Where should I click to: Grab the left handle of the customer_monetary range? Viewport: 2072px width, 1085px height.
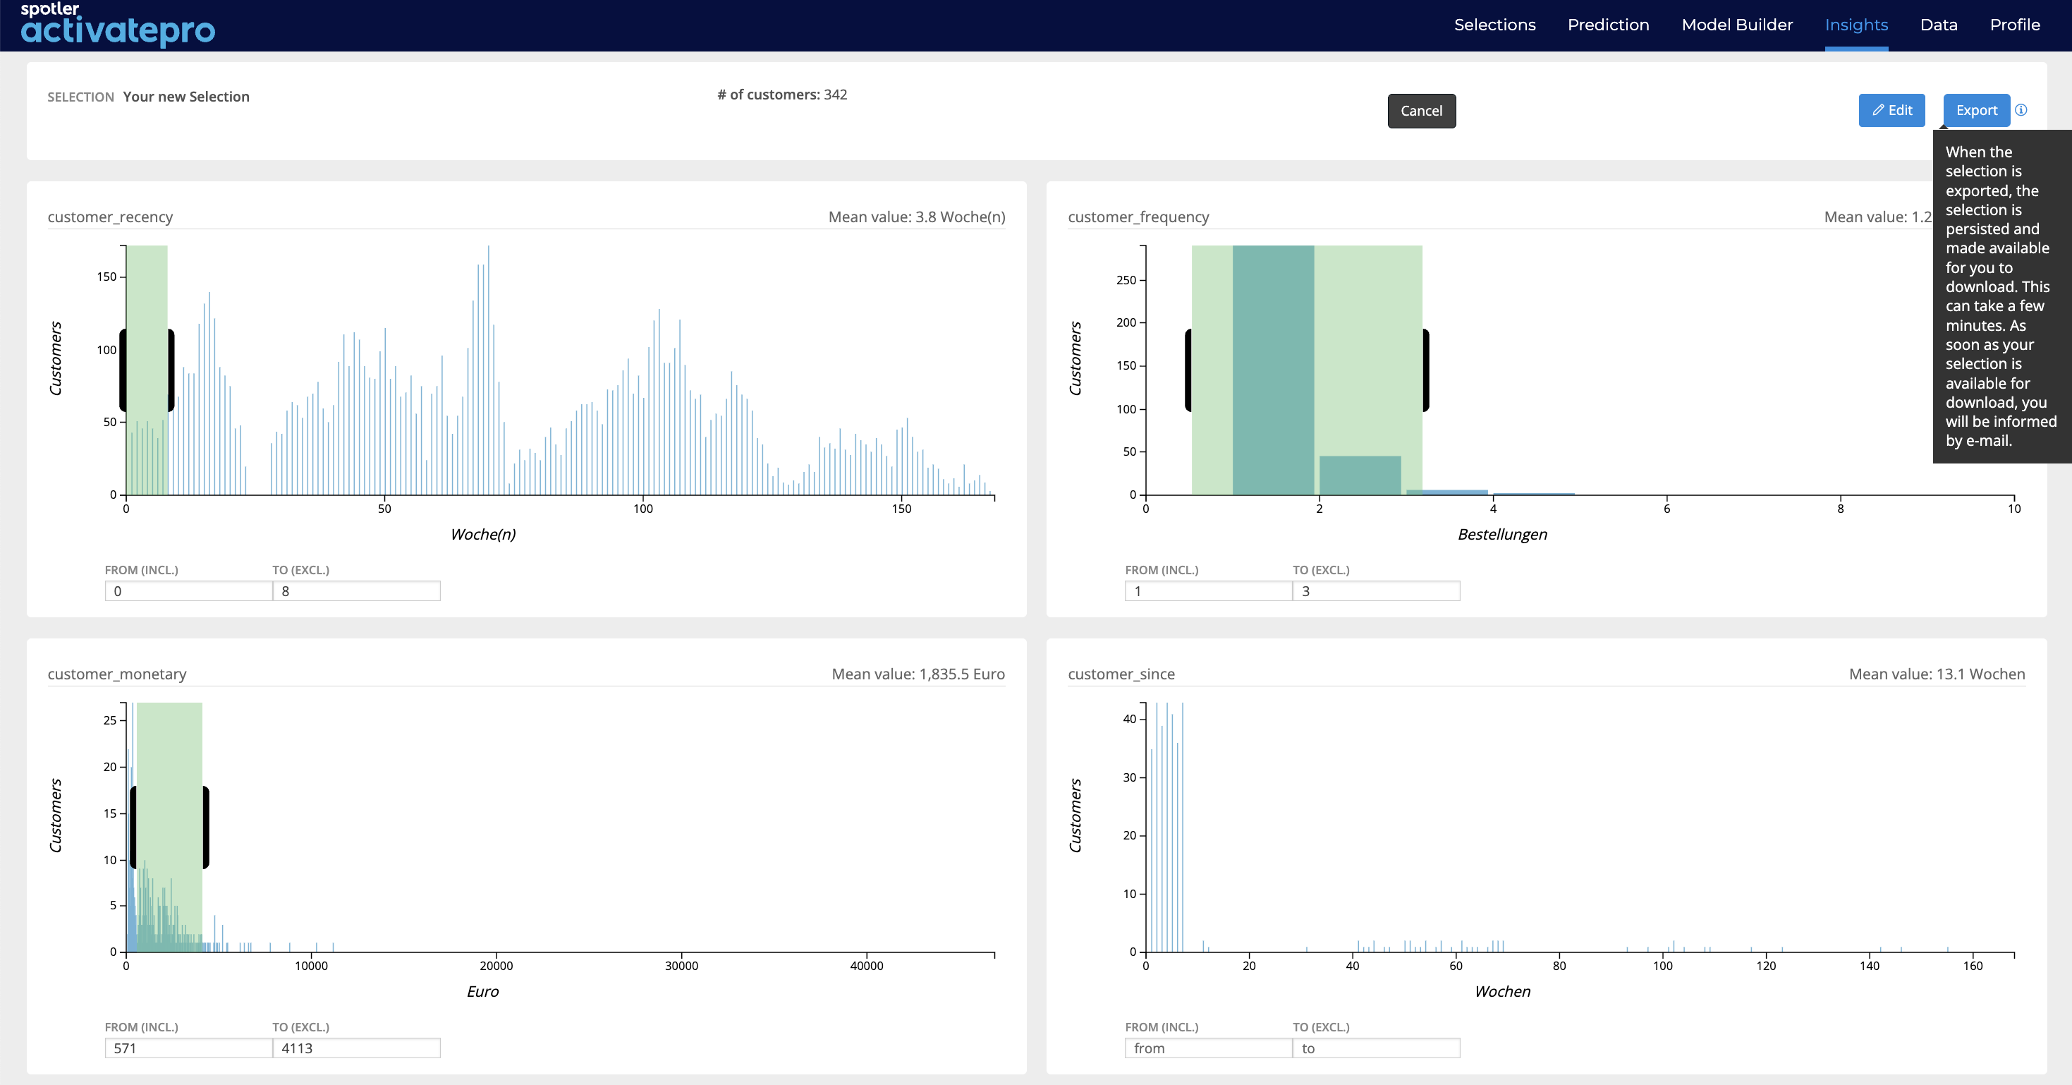click(133, 828)
